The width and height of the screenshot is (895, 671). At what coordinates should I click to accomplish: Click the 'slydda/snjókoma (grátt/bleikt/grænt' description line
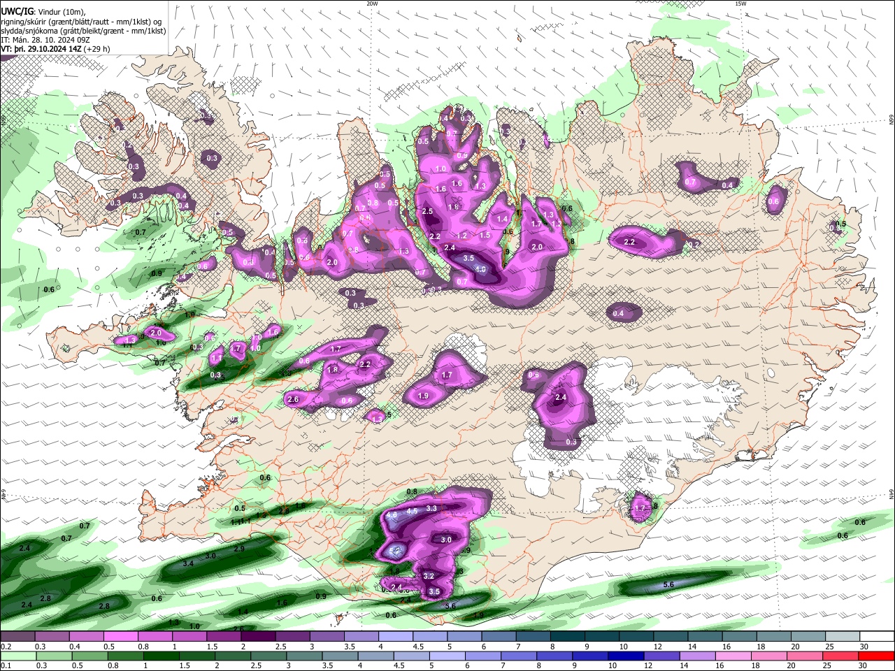pos(84,31)
